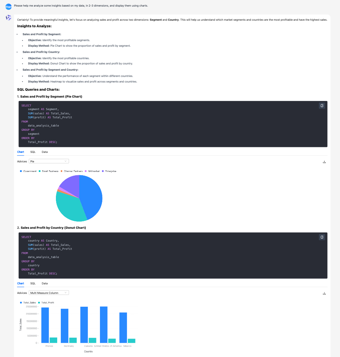The image size is (340, 357).
Task: Download the country column chart
Action: click(x=324, y=293)
